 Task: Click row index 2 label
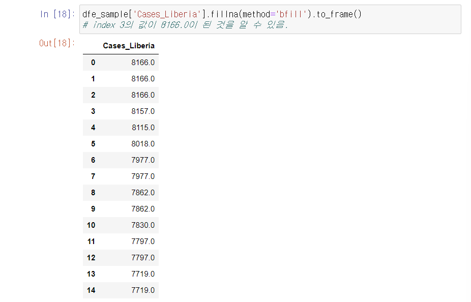[93, 95]
